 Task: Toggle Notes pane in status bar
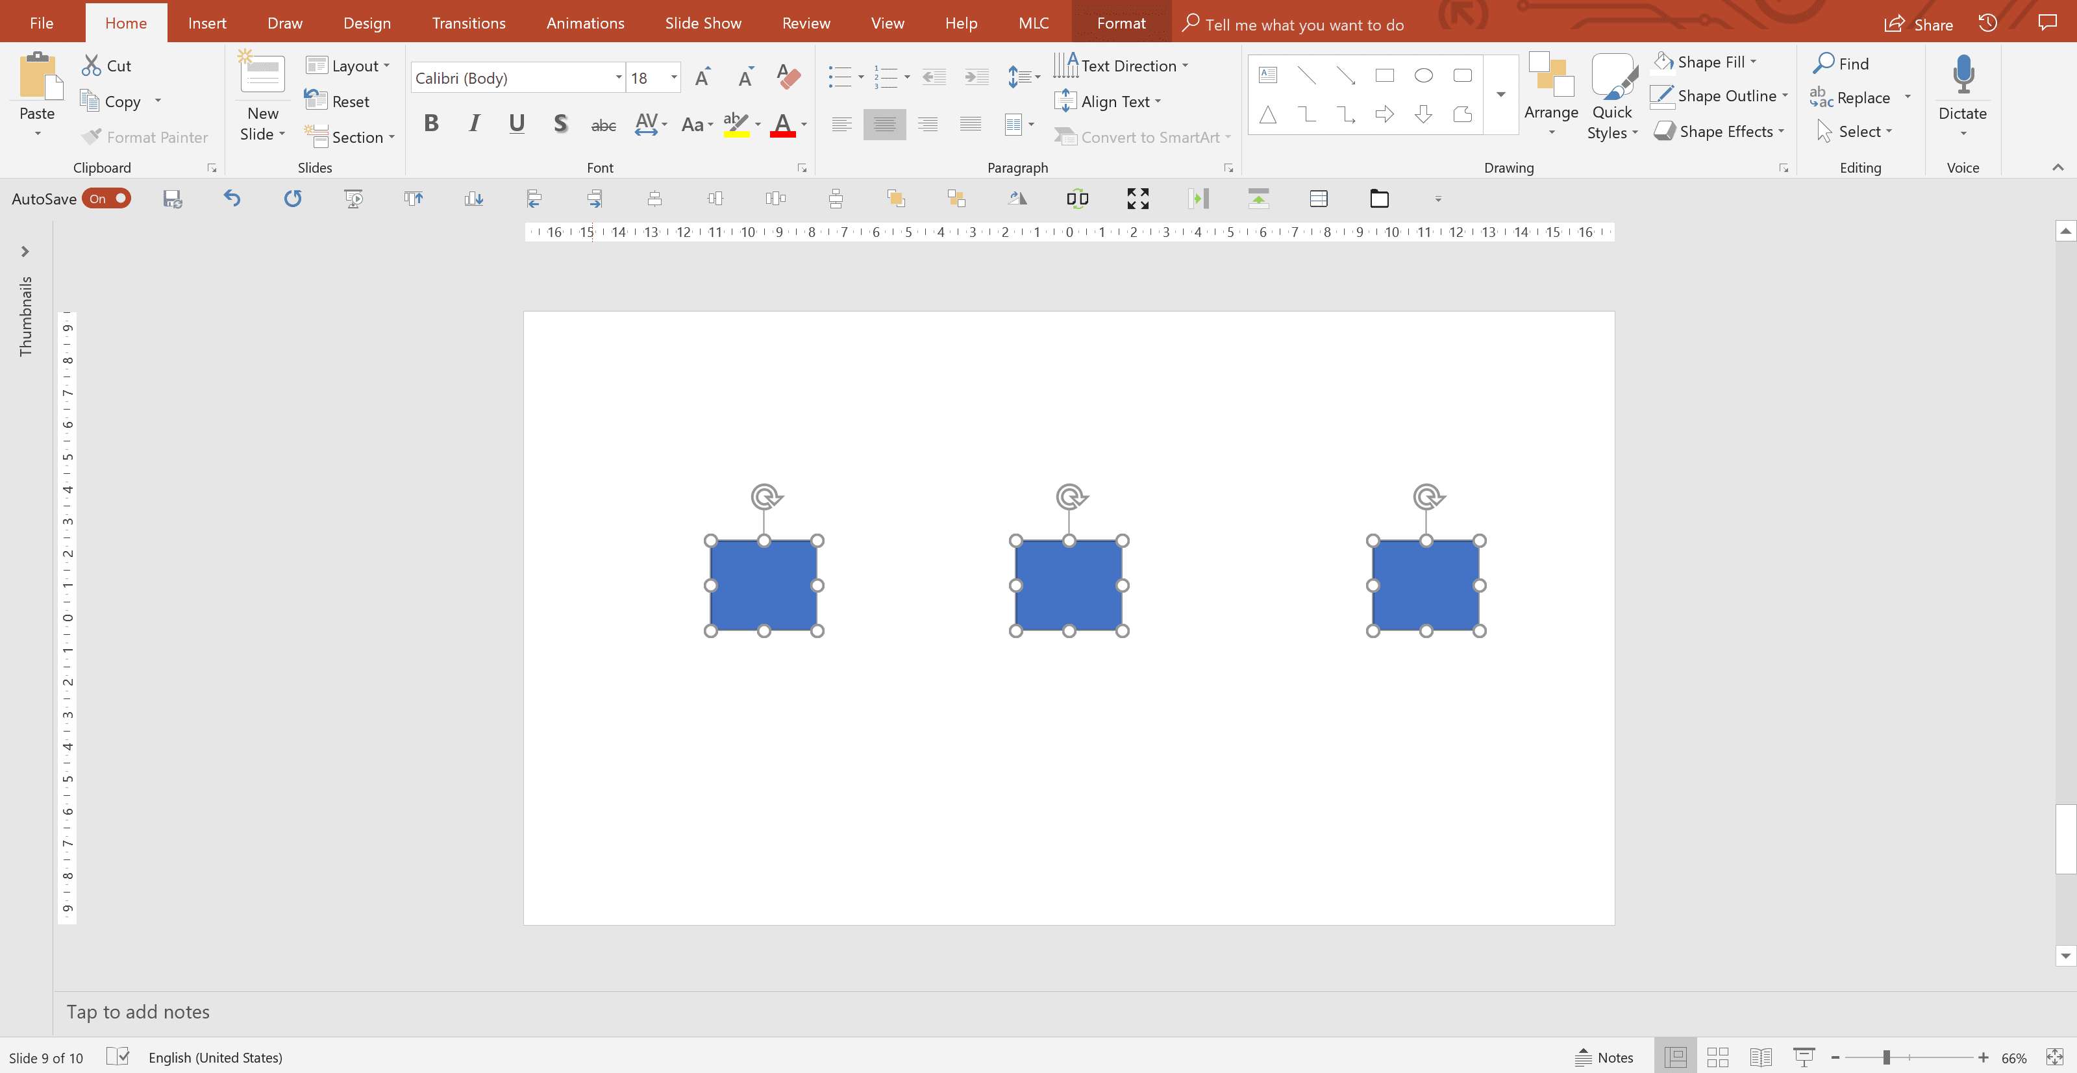1604,1057
